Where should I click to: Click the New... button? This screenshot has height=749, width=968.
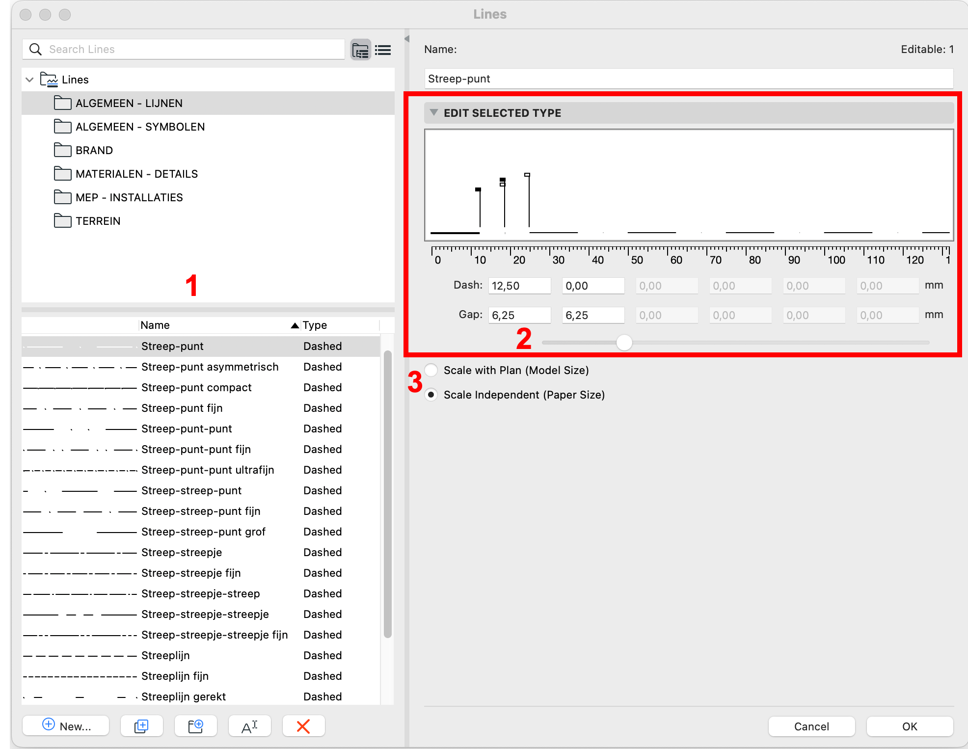(66, 726)
